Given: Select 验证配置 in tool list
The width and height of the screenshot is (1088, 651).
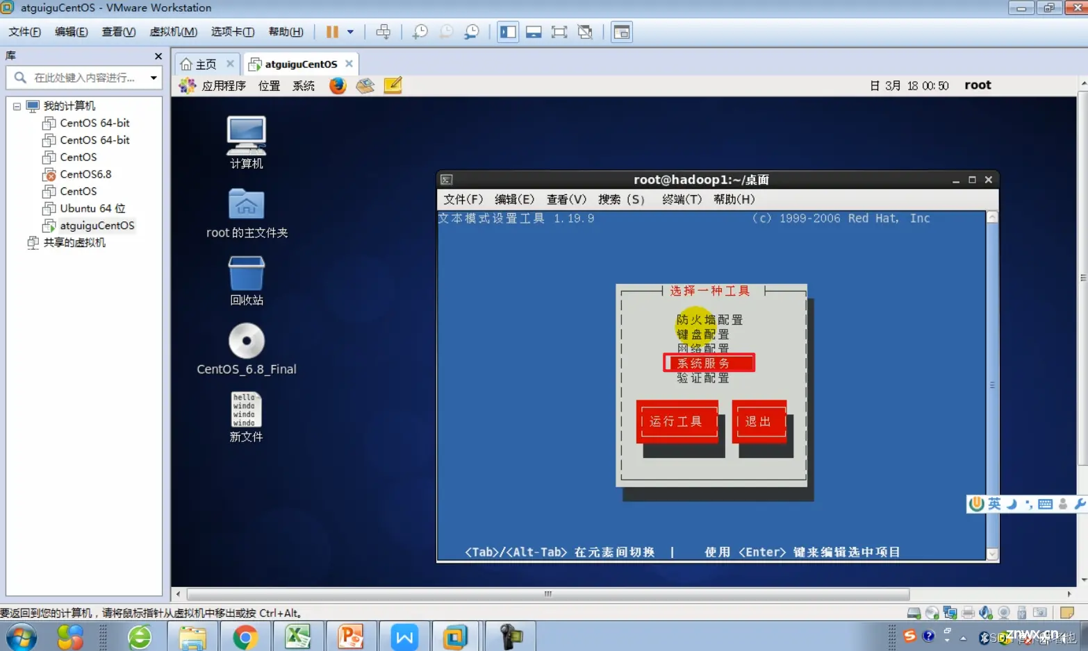Looking at the screenshot, I should coord(703,378).
